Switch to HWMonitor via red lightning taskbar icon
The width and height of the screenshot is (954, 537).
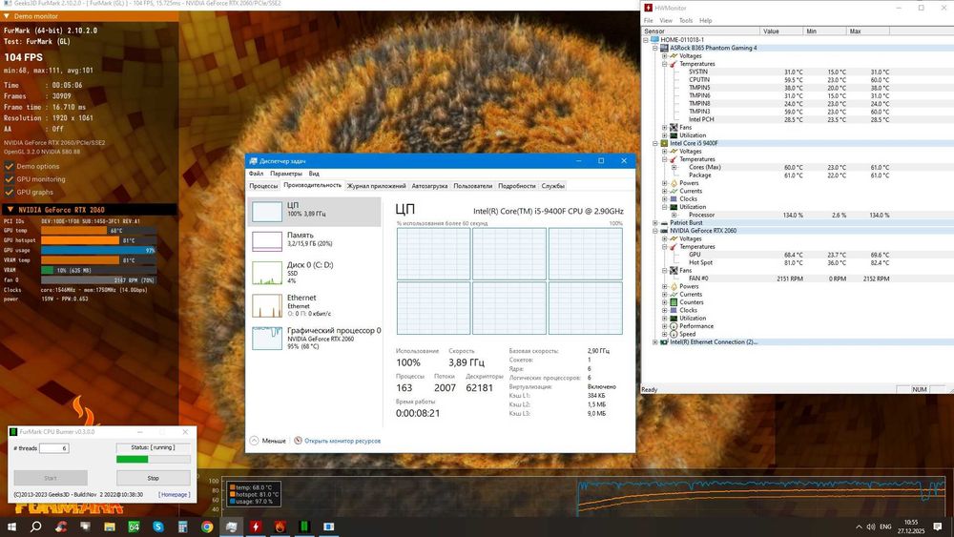(256, 527)
